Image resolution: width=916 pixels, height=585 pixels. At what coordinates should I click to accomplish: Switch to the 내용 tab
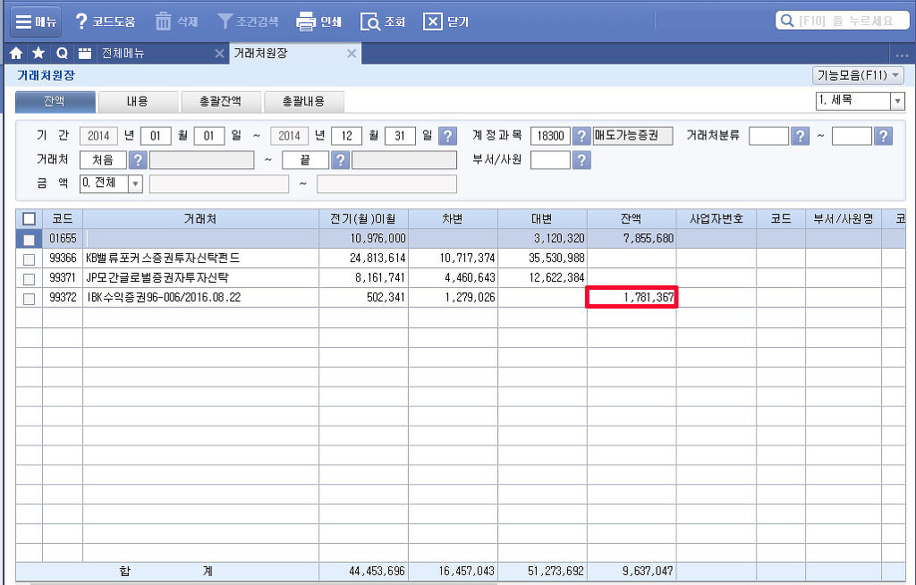point(138,102)
